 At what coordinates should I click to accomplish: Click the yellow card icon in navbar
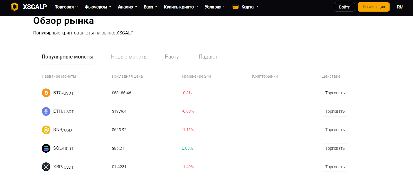[235, 7]
